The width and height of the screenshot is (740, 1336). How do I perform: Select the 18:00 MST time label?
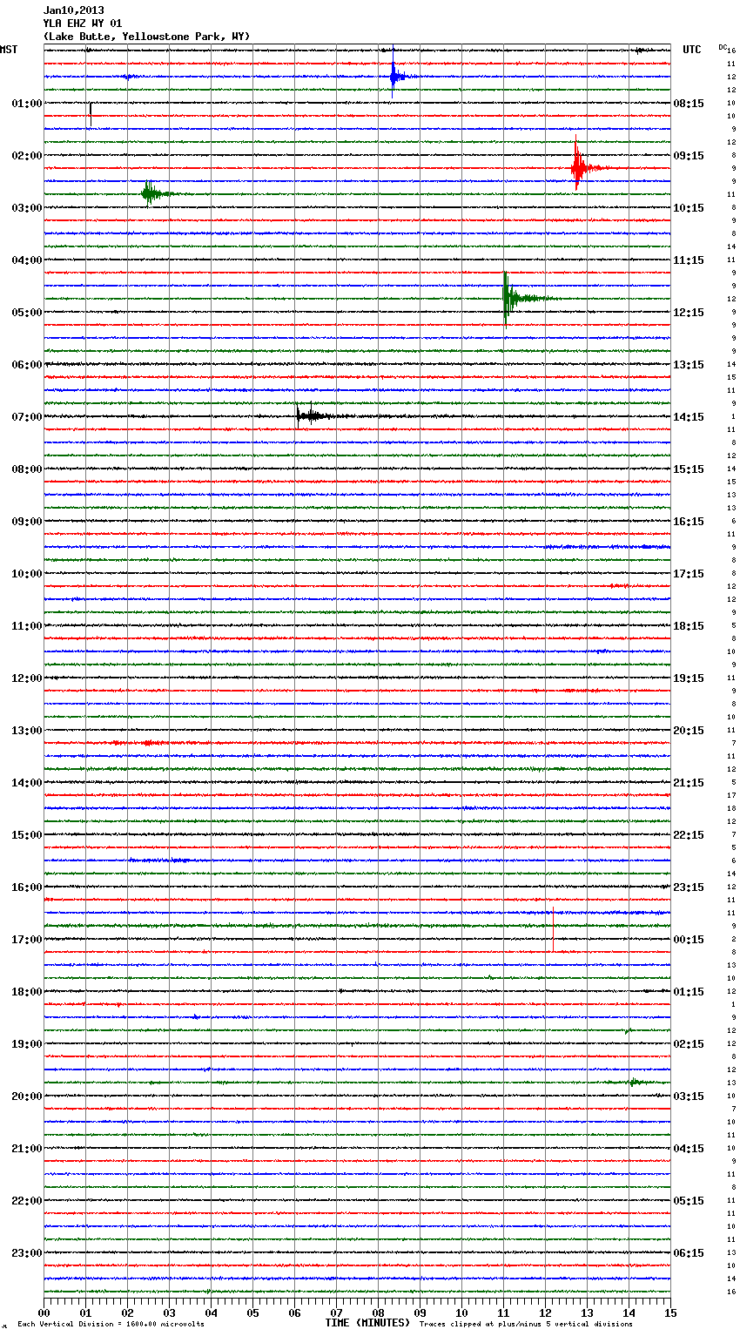point(27,992)
